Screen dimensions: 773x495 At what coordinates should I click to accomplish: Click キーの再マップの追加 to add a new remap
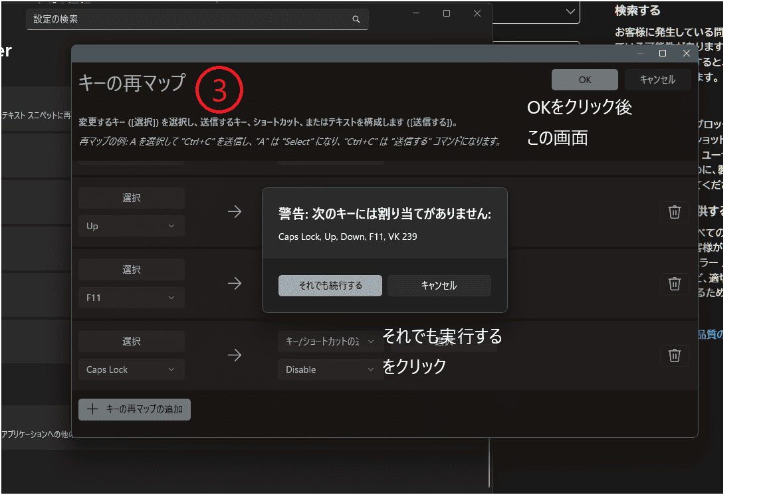tap(134, 409)
